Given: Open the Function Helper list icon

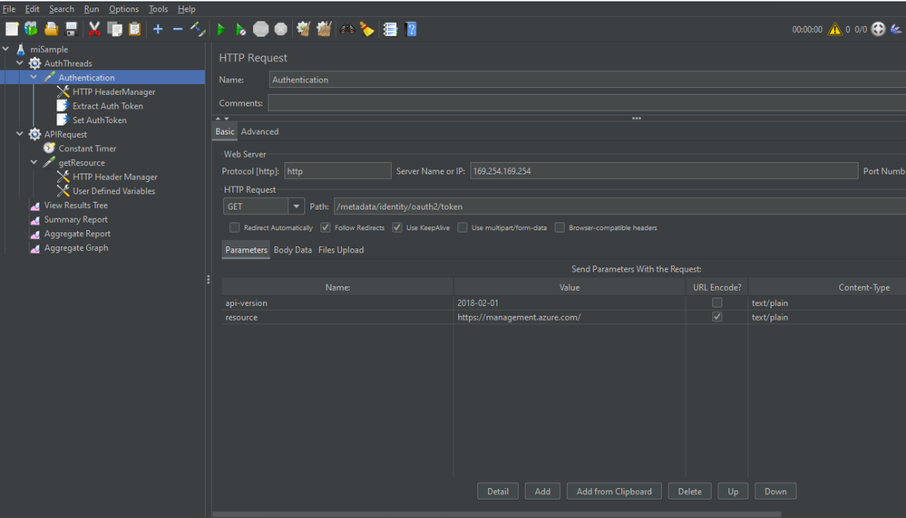Looking at the screenshot, I should pyautogui.click(x=391, y=29).
